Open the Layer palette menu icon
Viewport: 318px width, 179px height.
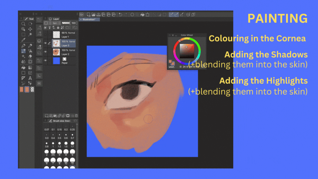pos(45,19)
